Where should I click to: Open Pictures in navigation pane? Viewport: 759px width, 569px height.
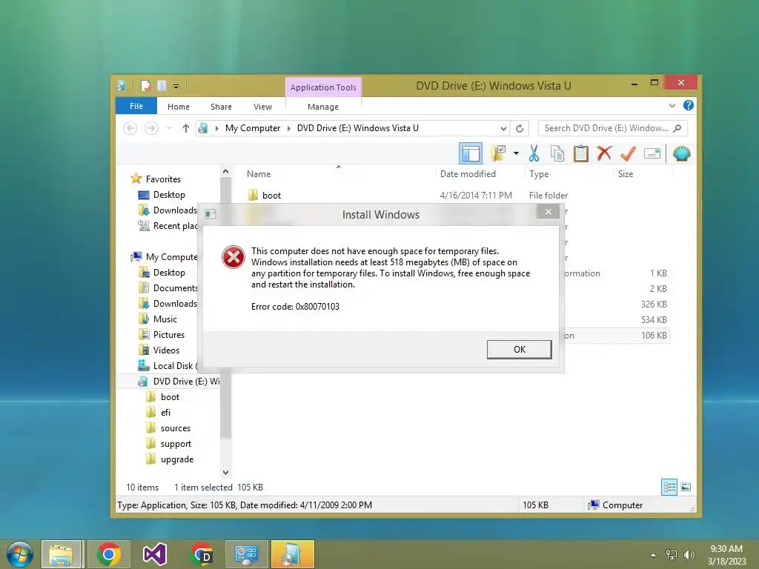pos(168,335)
